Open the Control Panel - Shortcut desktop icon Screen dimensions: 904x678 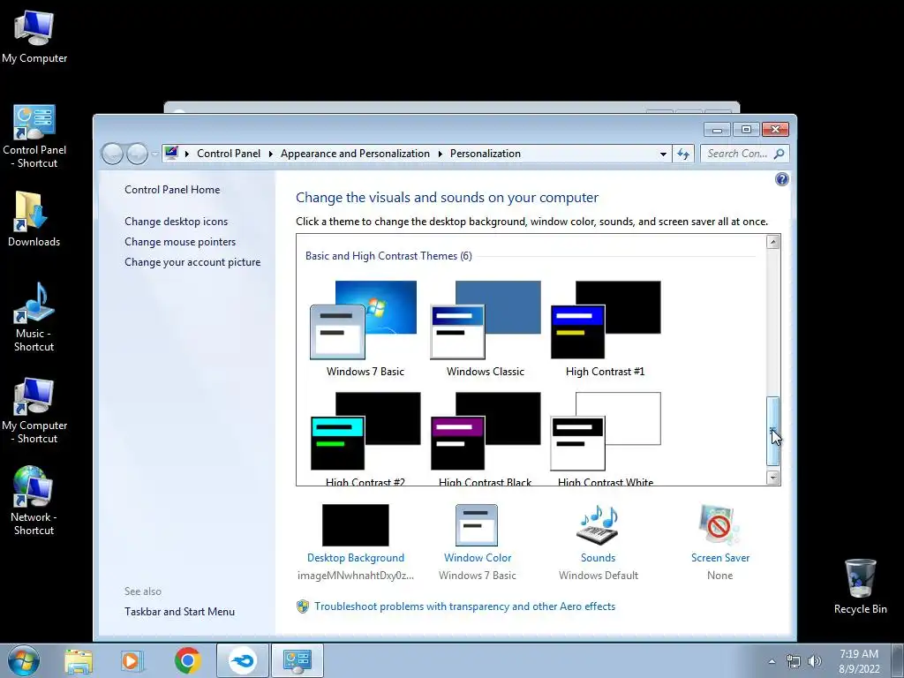pos(34,137)
